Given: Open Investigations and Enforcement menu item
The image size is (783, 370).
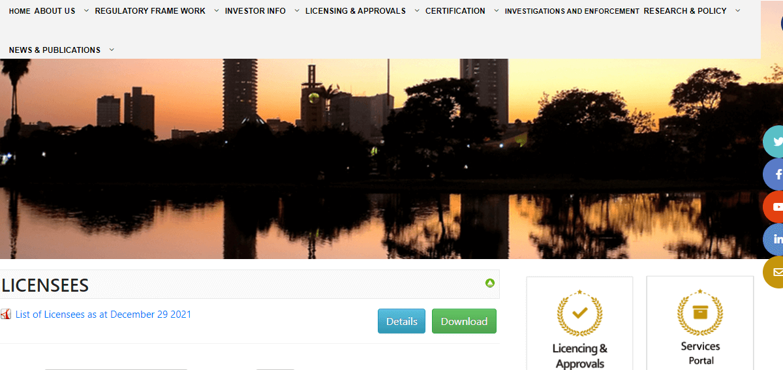Looking at the screenshot, I should 572,11.
